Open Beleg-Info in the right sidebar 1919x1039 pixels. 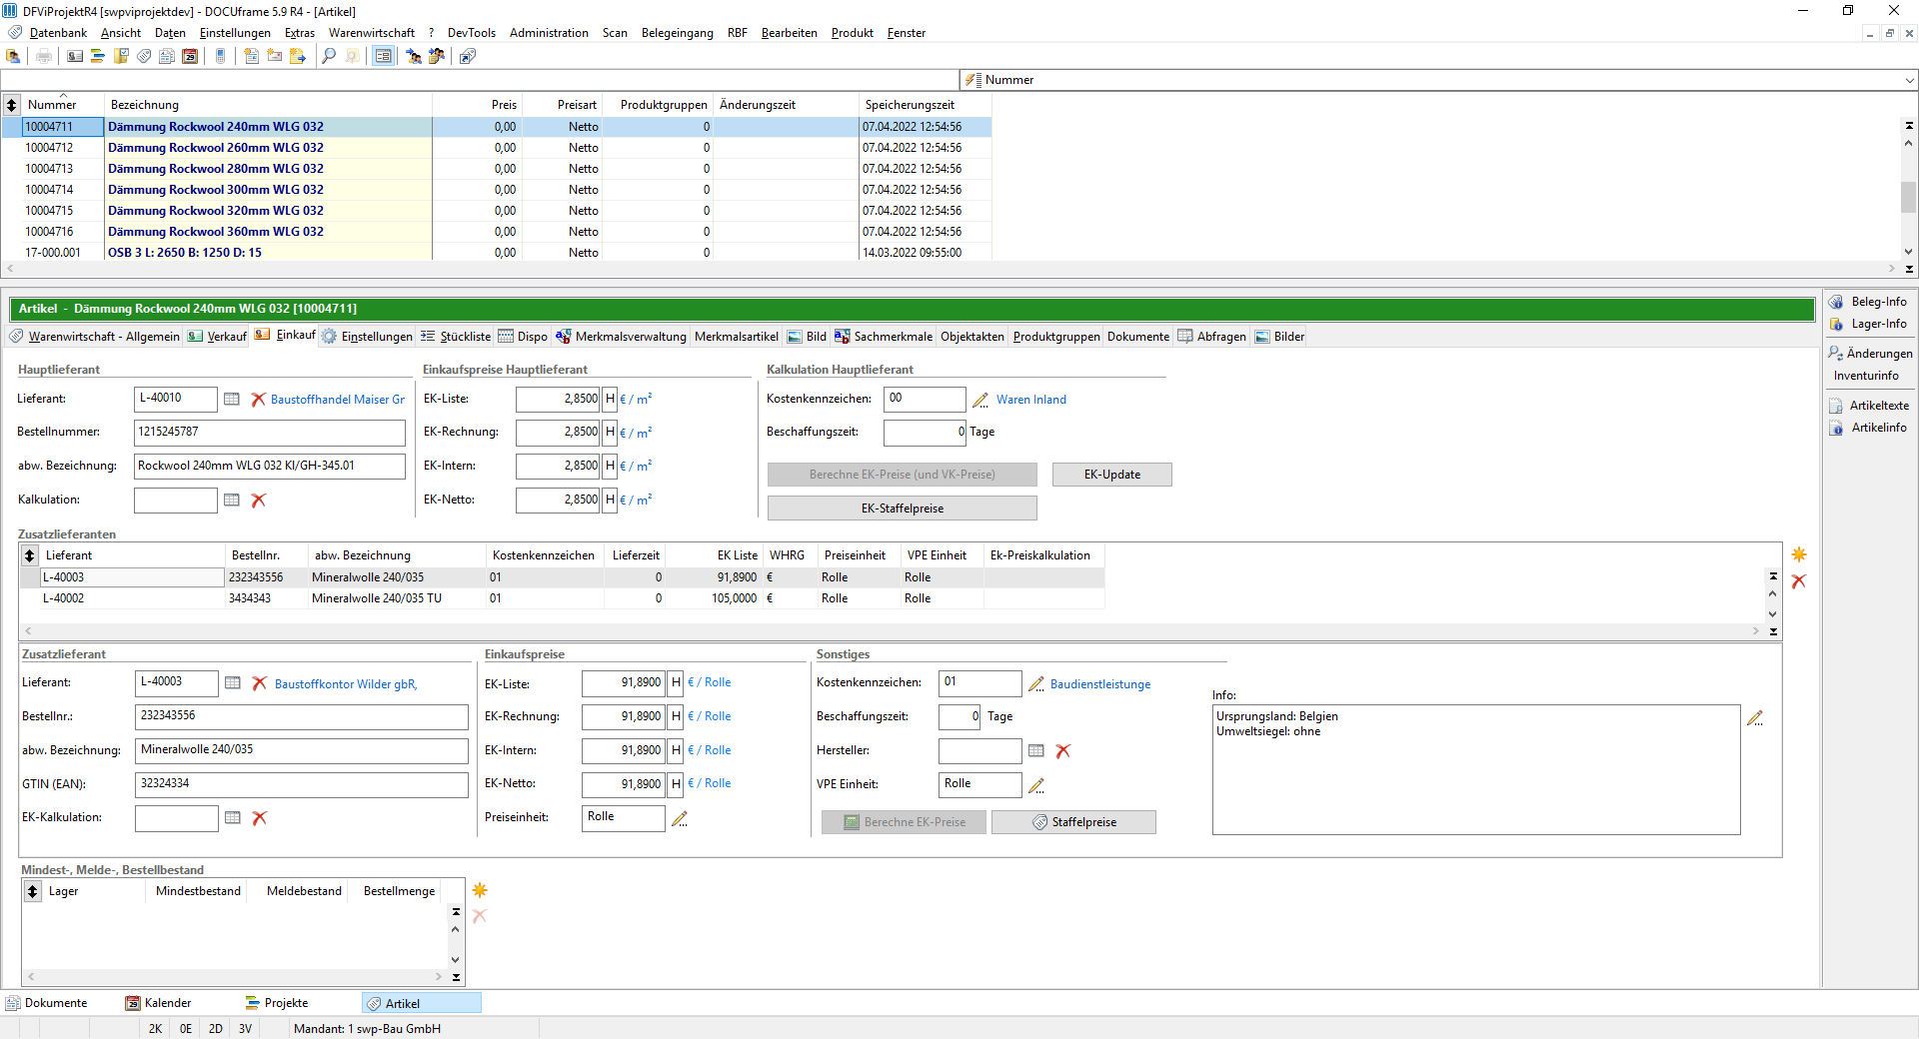coord(1868,302)
